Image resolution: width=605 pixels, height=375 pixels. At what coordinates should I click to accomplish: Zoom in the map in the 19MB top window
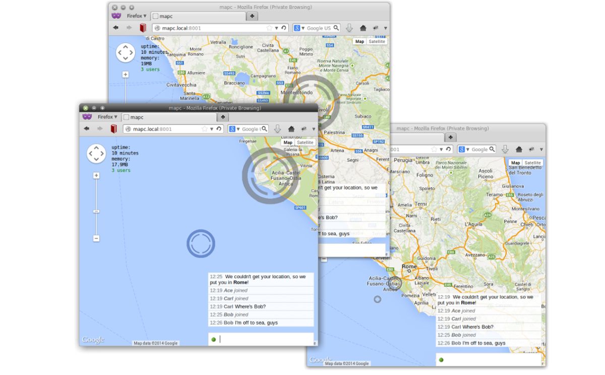pyautogui.click(x=126, y=75)
